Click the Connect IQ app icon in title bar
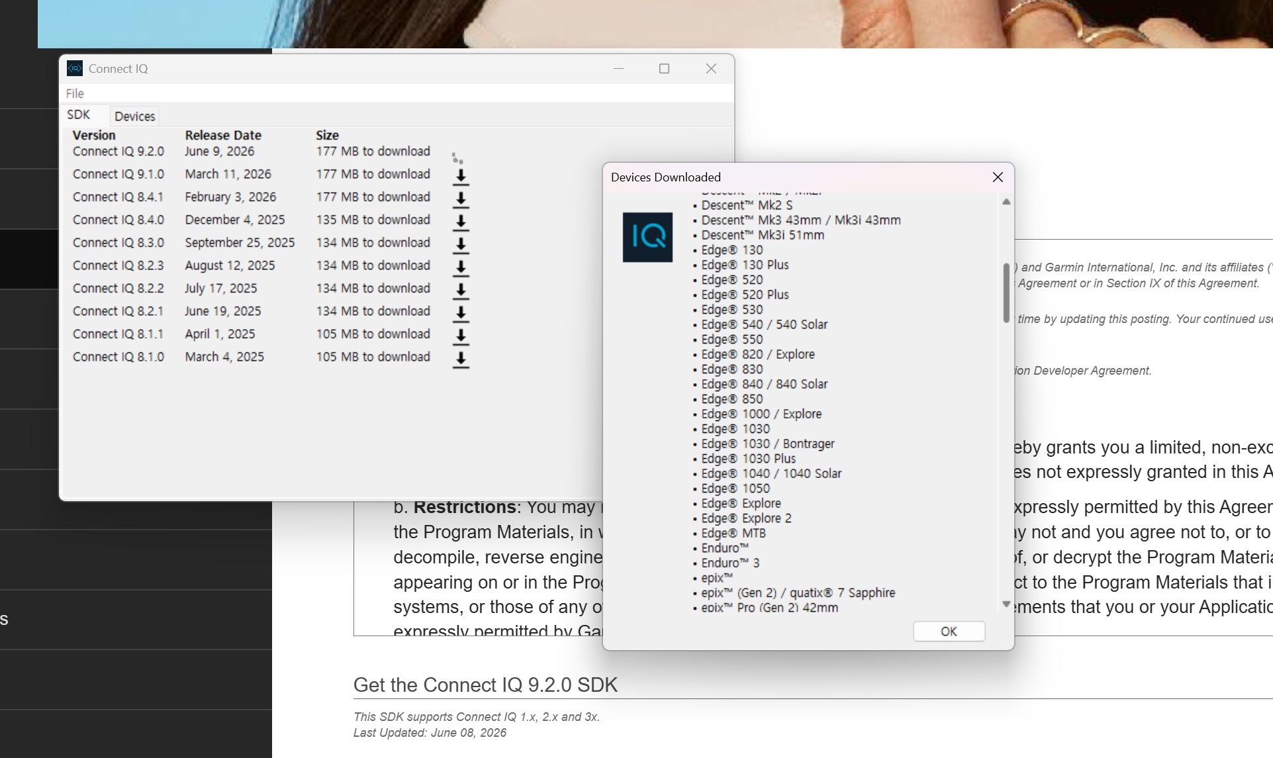 point(75,68)
